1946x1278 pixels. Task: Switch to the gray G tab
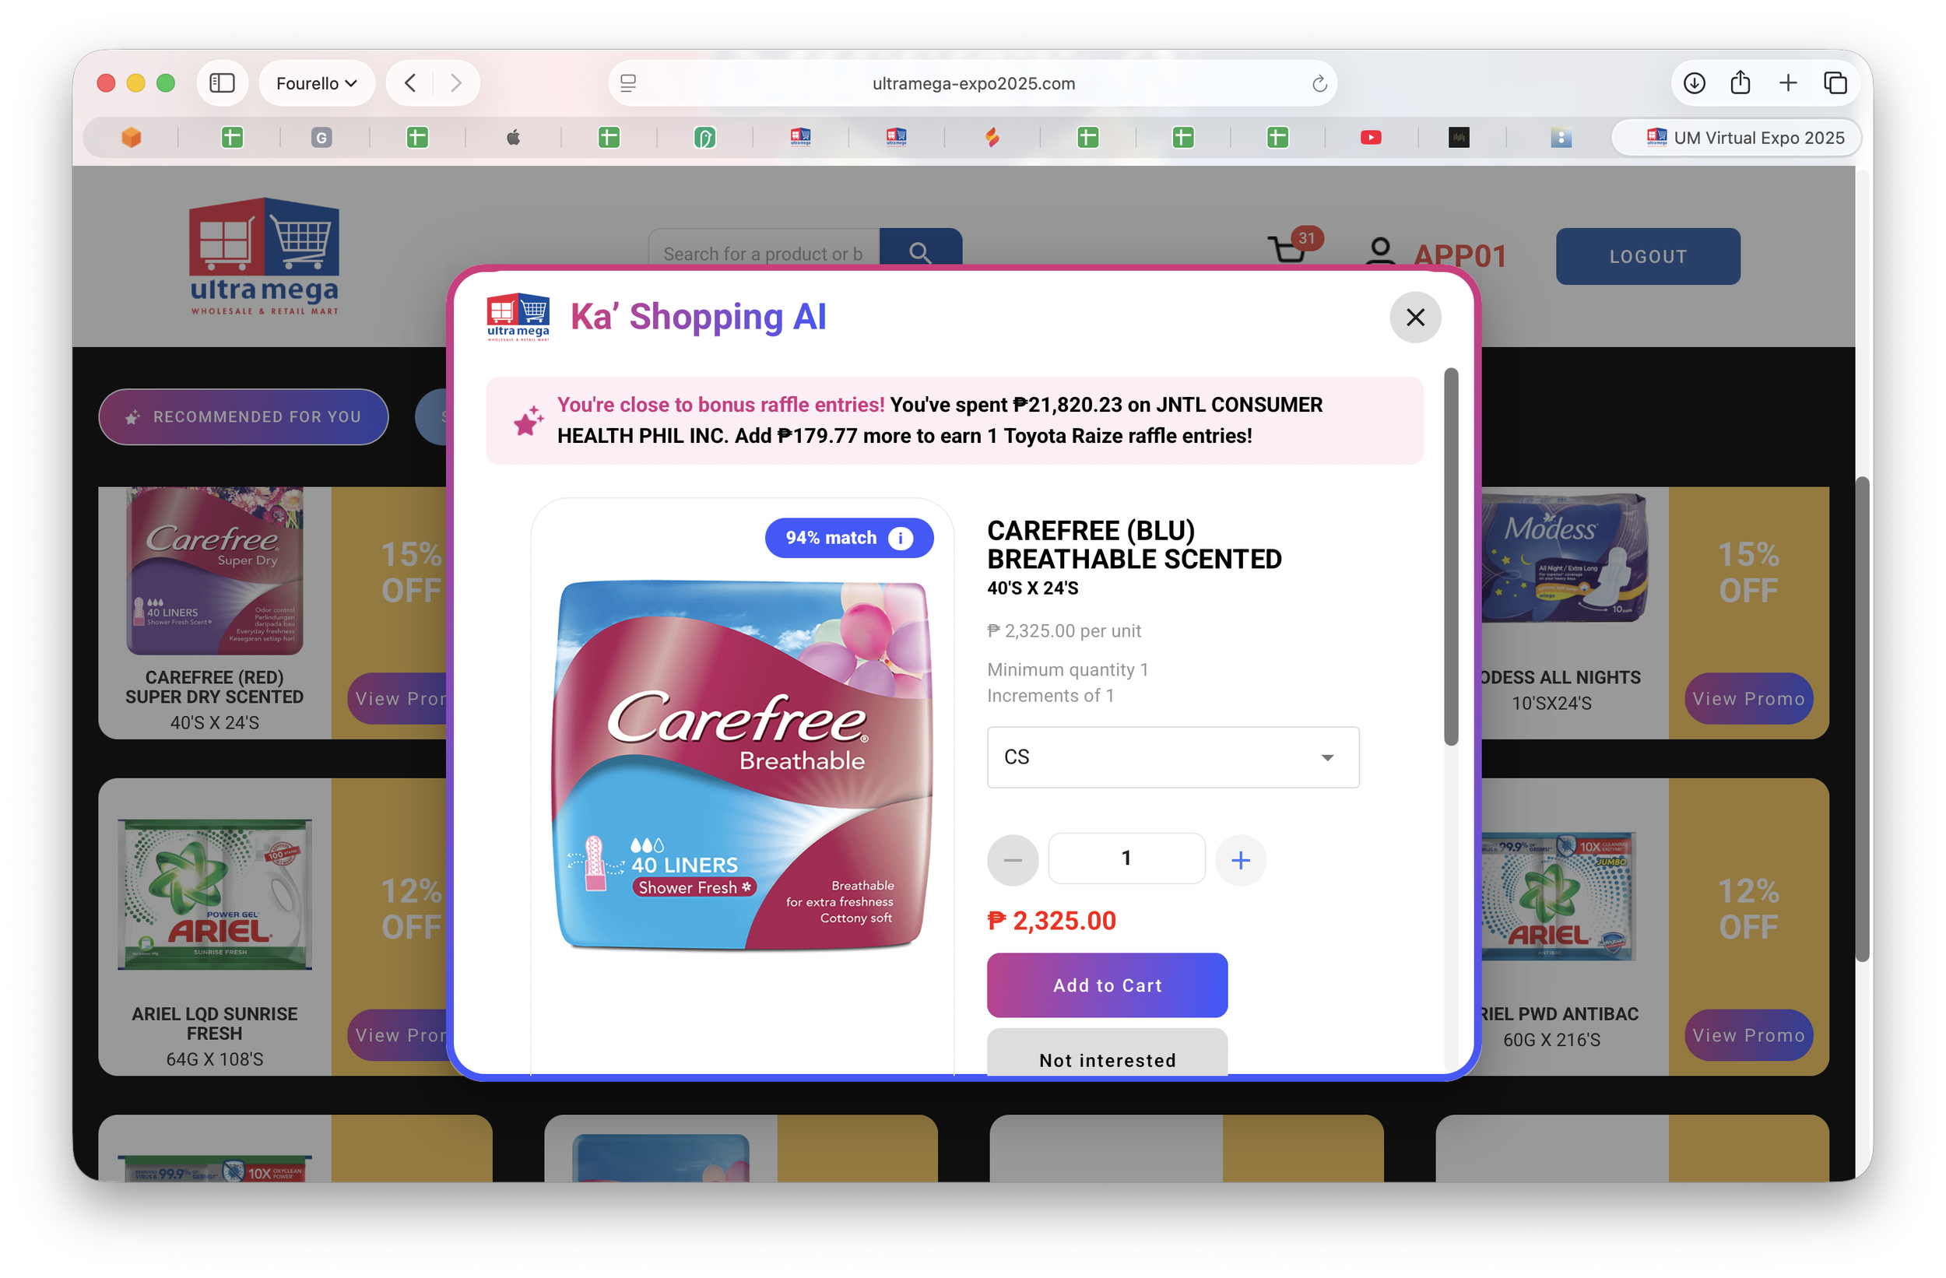[321, 137]
